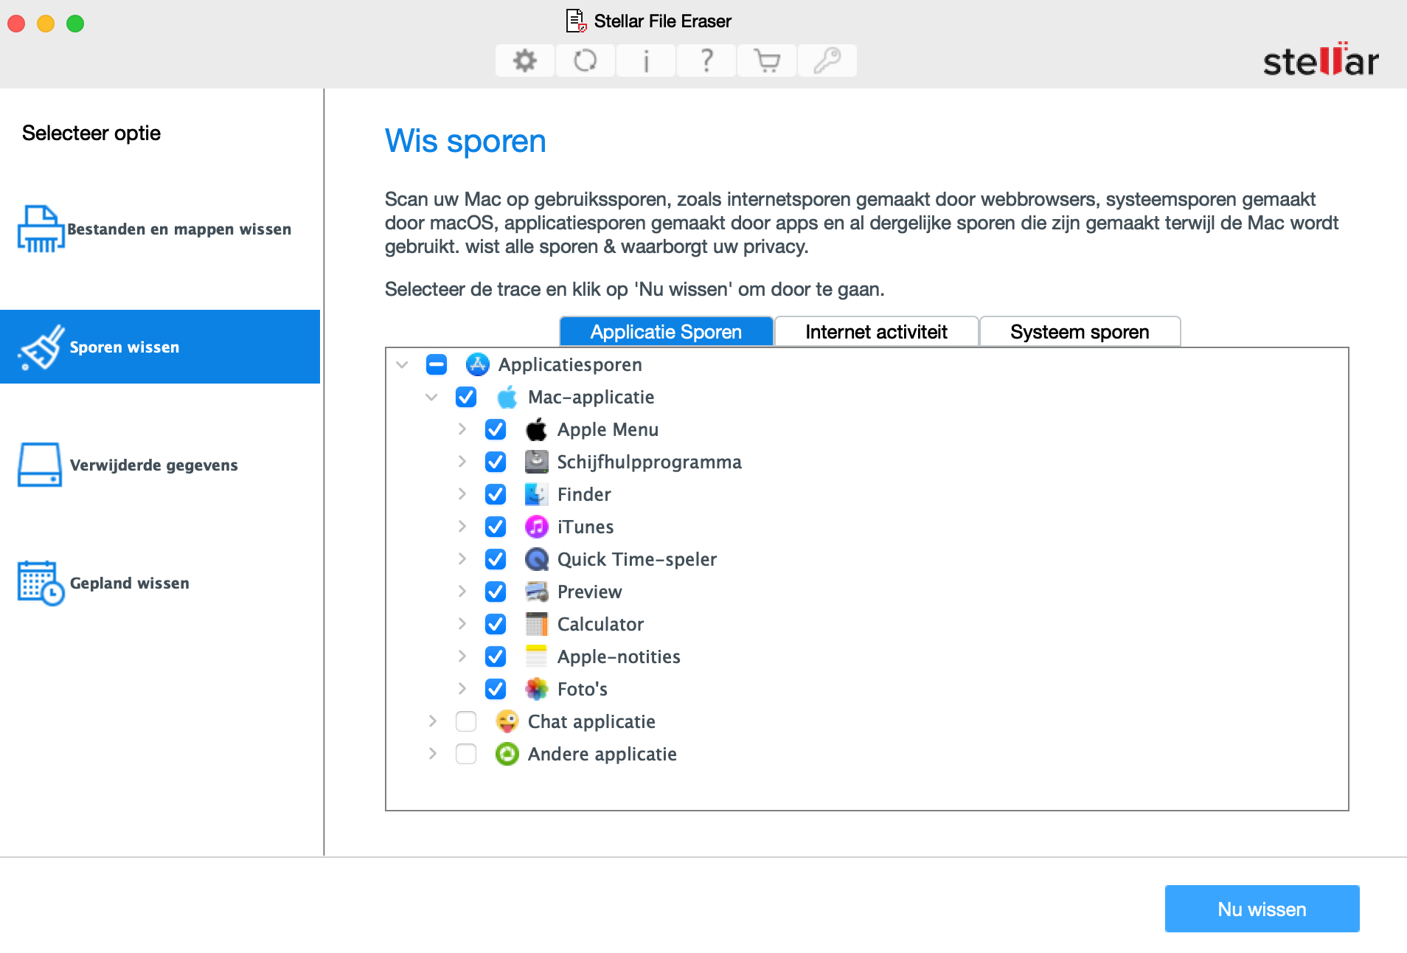This screenshot has width=1407, height=953.
Task: Uncheck the Foto's checkbox
Action: pyautogui.click(x=496, y=689)
